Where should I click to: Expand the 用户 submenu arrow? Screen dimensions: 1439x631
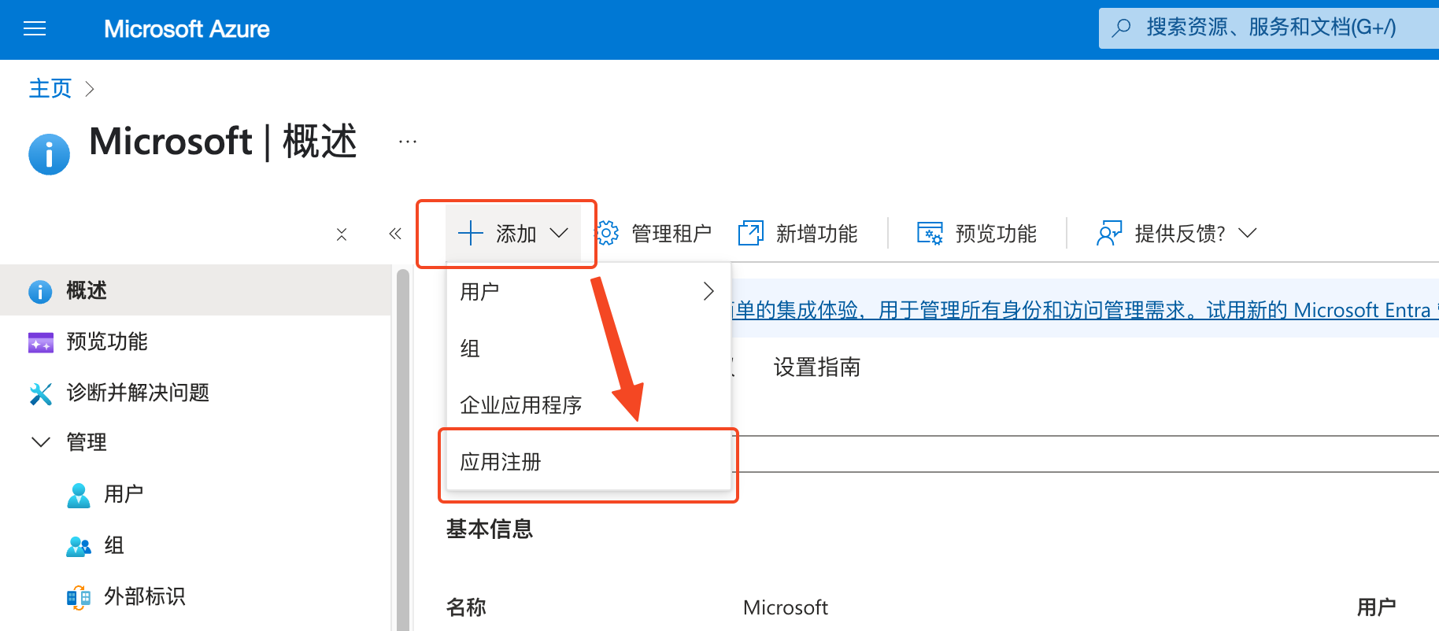(x=708, y=291)
